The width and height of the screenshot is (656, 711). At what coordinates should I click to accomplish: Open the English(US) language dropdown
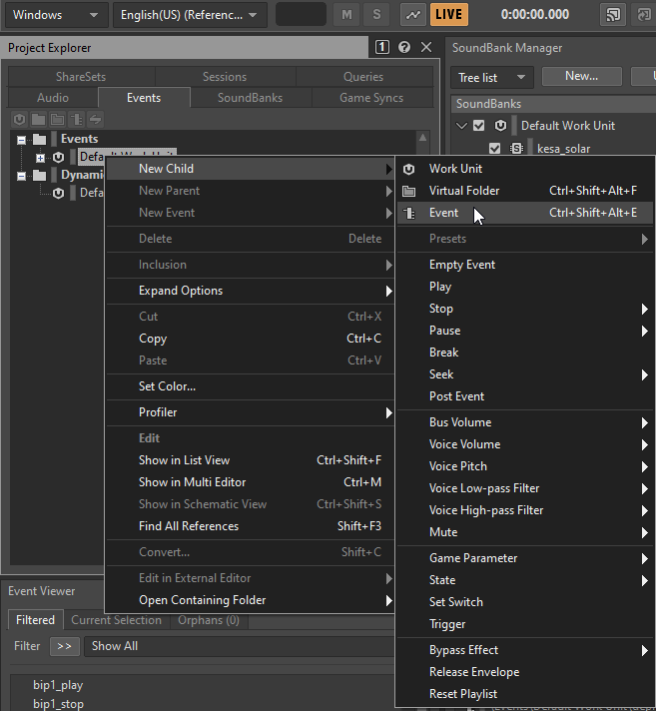188,15
